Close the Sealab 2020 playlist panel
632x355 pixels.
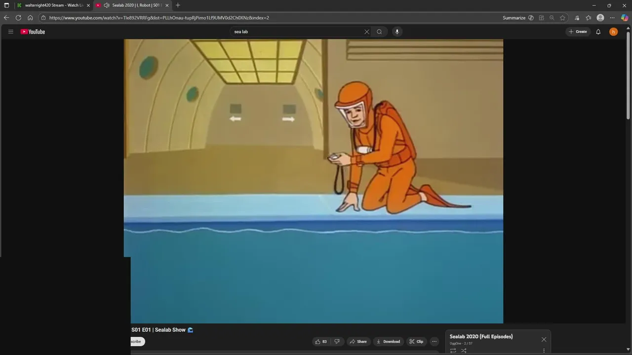(544, 339)
